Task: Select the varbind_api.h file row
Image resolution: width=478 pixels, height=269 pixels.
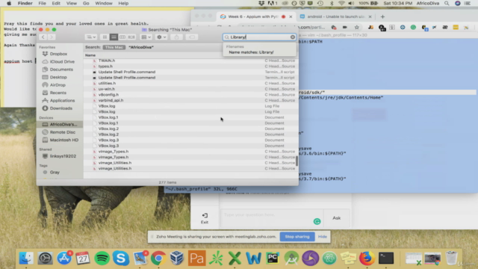Action: (x=191, y=100)
